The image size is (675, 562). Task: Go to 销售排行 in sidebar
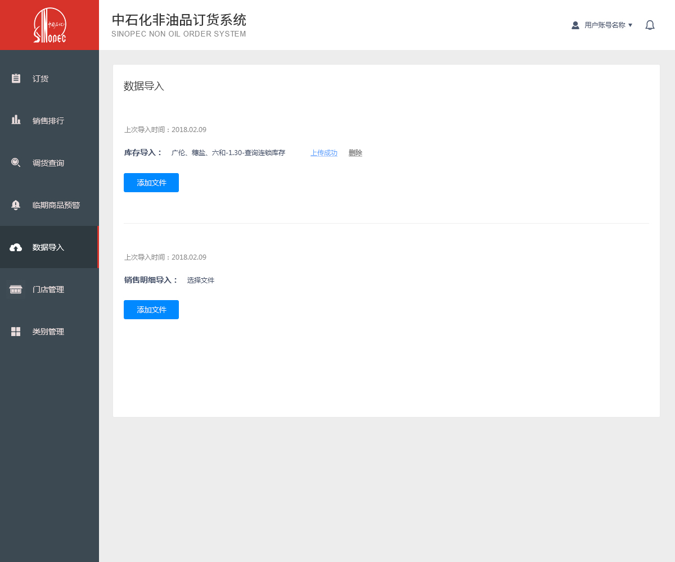pos(48,121)
